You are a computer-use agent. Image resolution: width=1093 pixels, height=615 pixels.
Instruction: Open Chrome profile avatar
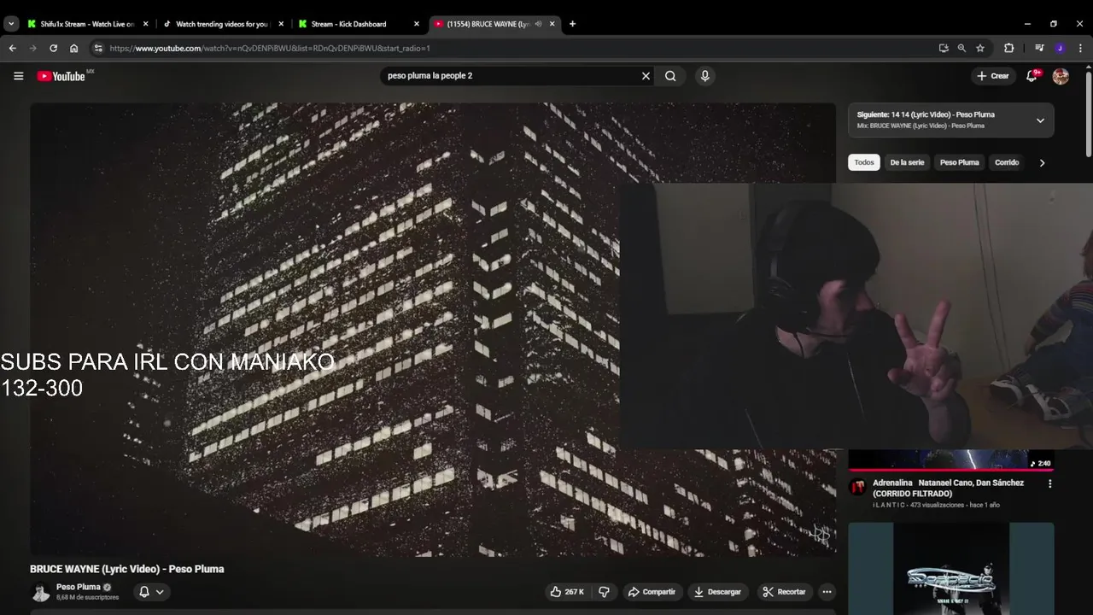(1060, 49)
